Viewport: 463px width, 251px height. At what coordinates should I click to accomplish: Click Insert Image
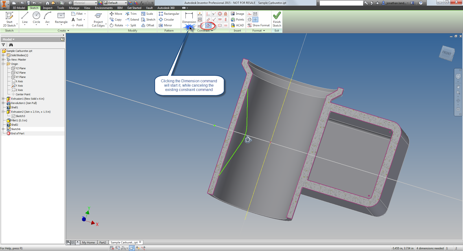pyautogui.click(x=237, y=14)
